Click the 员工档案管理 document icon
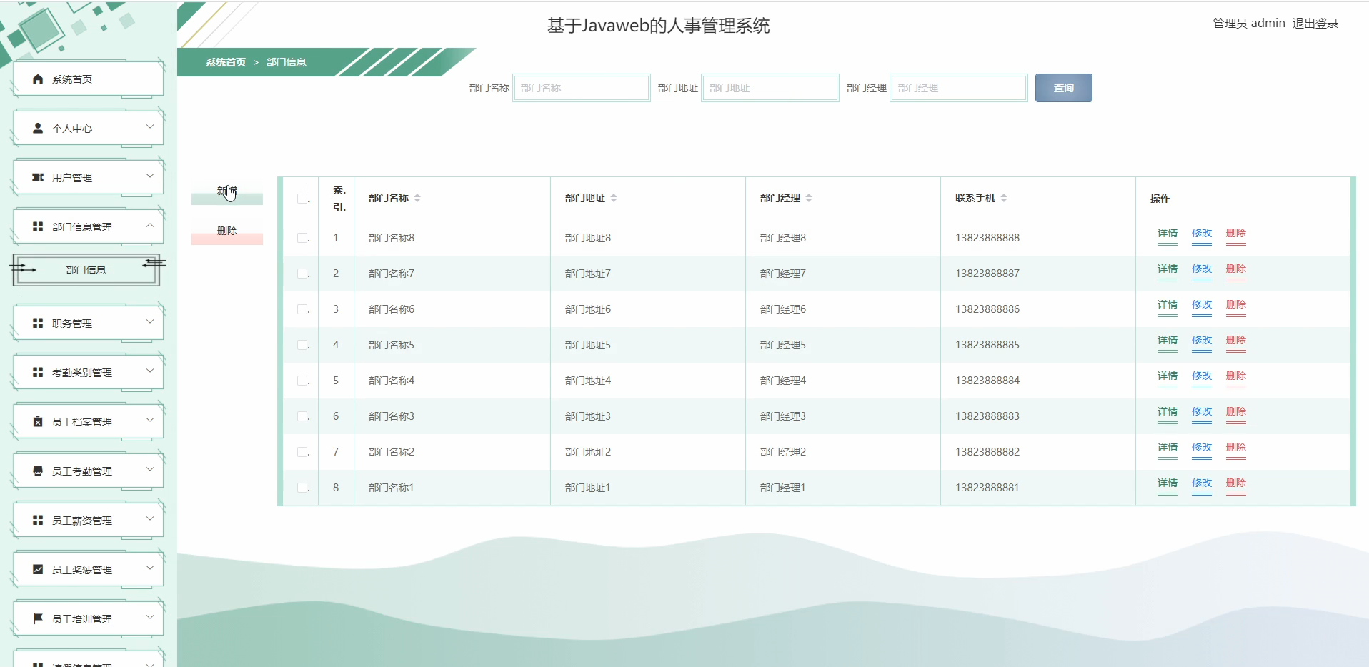Screen dimensions: 1369x667 pyautogui.click(x=36, y=421)
